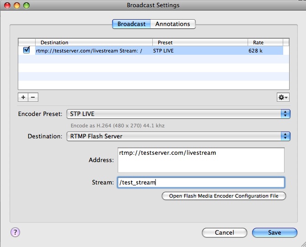
Task: Click the Cancel button
Action: [x=224, y=232]
